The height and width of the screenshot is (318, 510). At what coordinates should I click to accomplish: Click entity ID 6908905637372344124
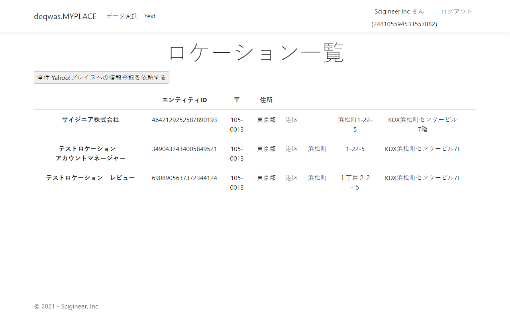[184, 178]
